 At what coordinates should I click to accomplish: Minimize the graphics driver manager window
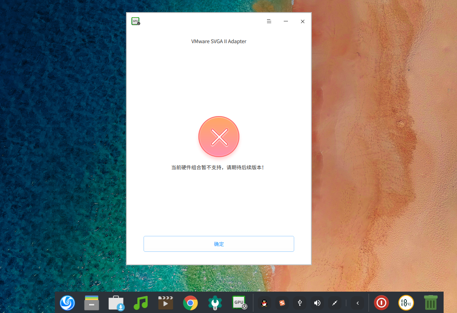285,21
